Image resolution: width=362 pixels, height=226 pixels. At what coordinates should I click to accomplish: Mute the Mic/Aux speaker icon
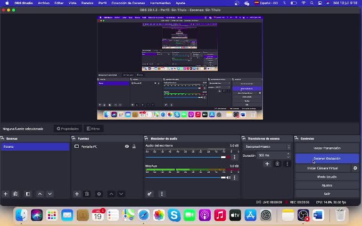[x=228, y=178]
